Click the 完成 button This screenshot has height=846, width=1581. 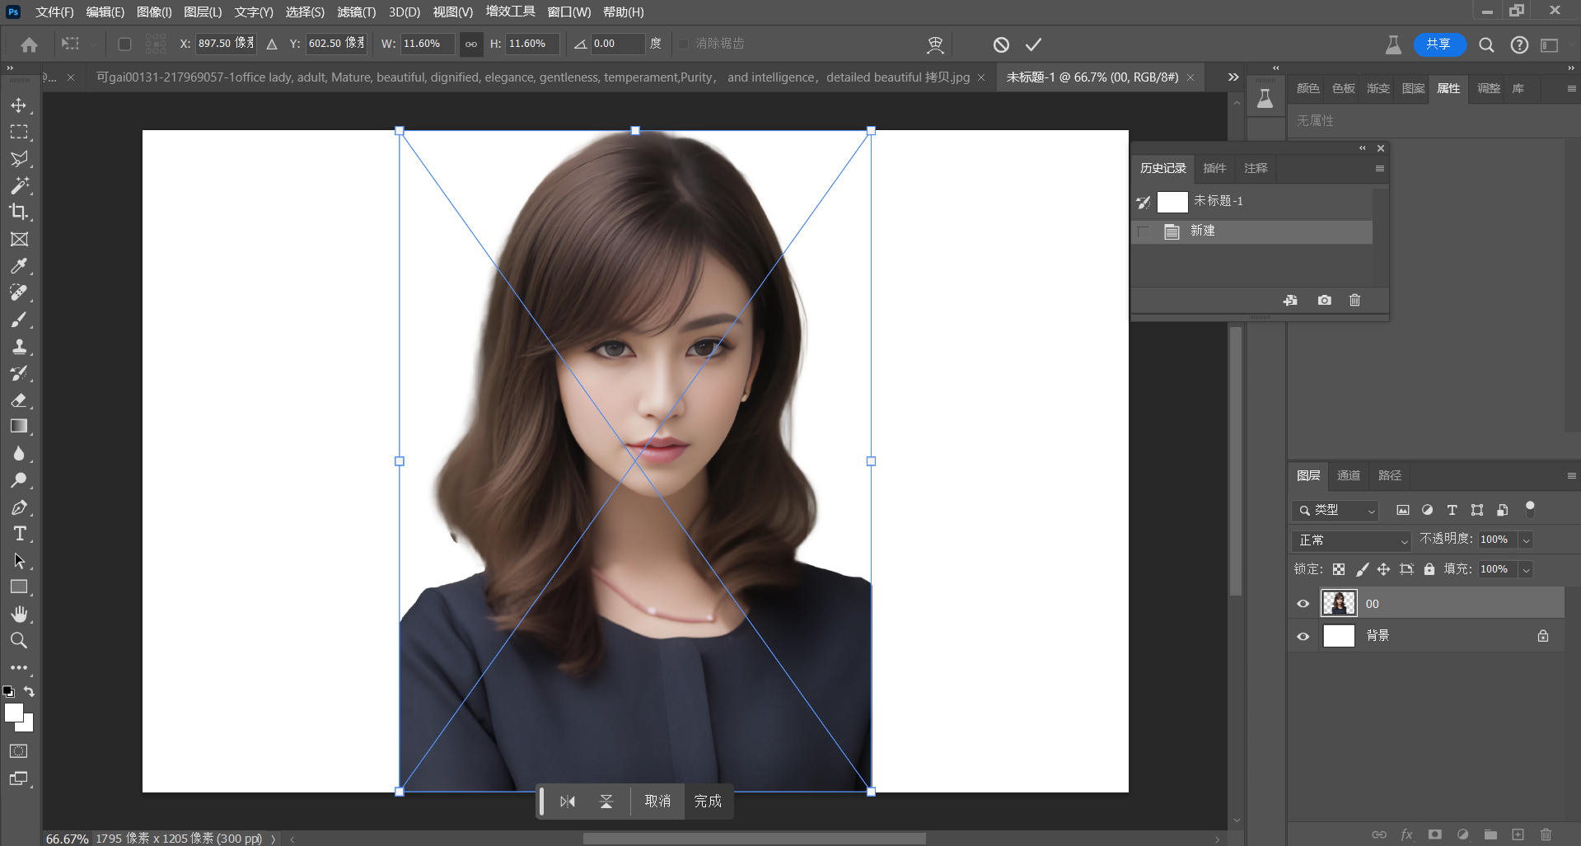[x=708, y=802]
